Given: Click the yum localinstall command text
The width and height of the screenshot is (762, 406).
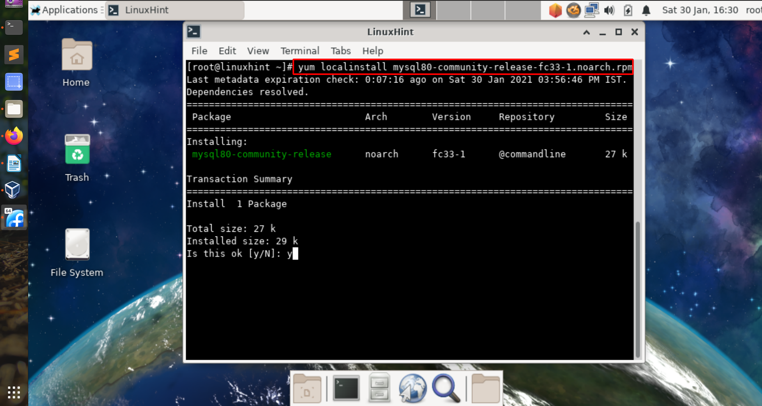Looking at the screenshot, I should pyautogui.click(x=463, y=67).
